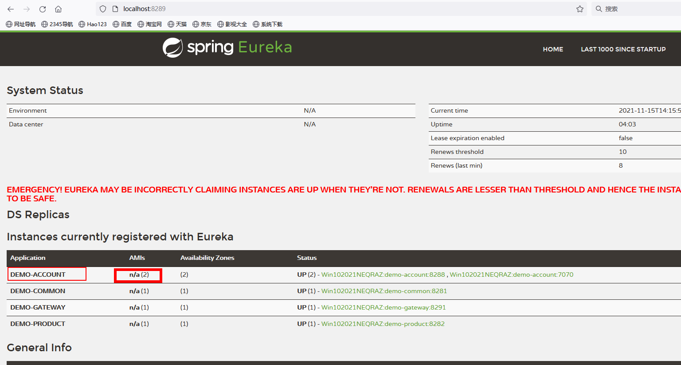Image resolution: width=681 pixels, height=365 pixels.
Task: Open the demo-account:7070 instance link
Action: [512, 275]
